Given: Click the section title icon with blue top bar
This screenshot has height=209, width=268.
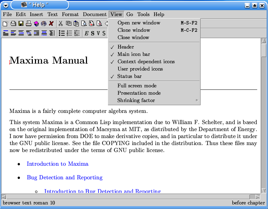Looking at the screenshot, I should click(x=6, y=33).
